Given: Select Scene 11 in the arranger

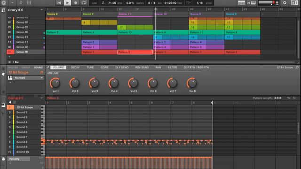Looking at the screenshot, I should tap(135, 14).
